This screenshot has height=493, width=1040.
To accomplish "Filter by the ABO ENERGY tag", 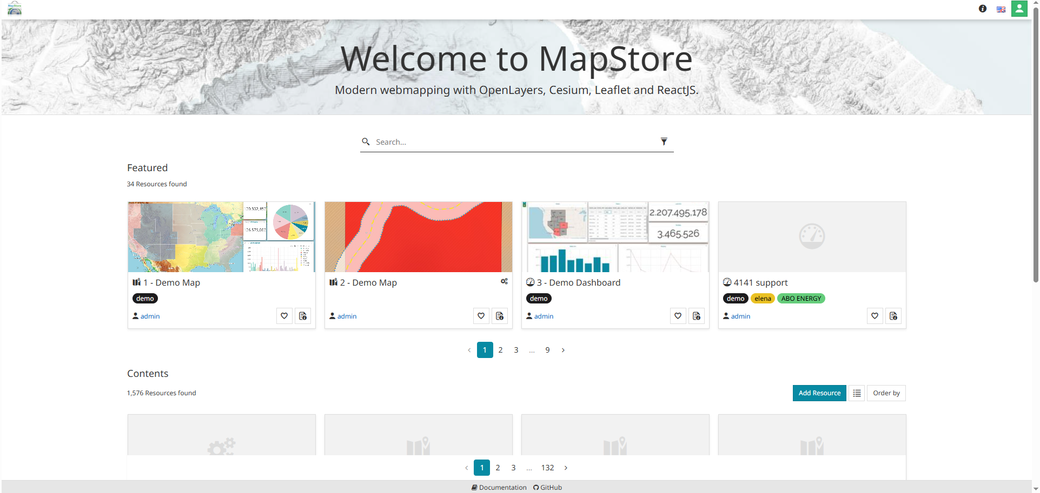I will pos(800,299).
